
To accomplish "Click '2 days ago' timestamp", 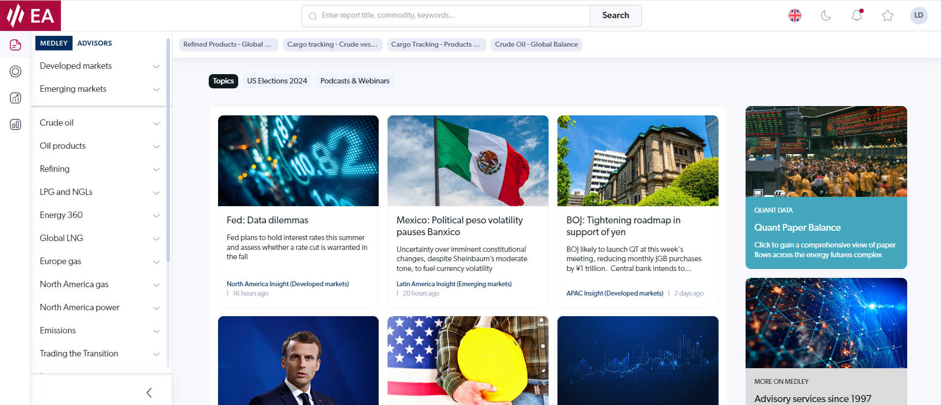I will 689,293.
